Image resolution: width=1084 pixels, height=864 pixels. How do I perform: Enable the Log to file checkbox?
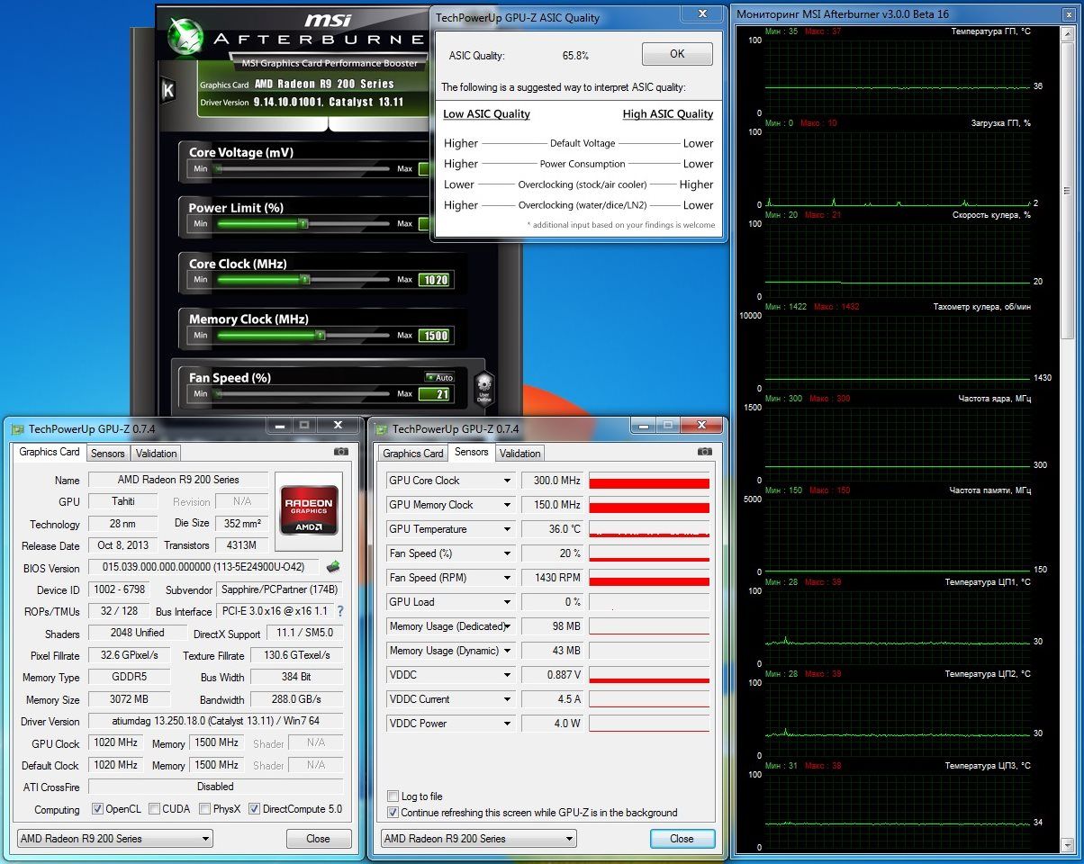click(x=393, y=796)
